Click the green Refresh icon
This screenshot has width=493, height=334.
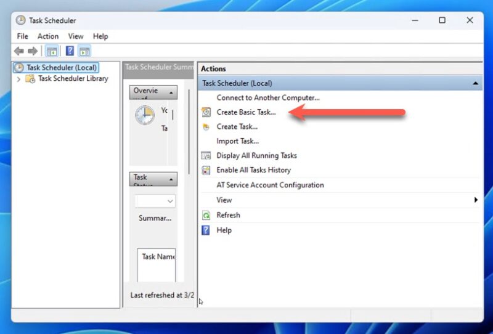click(206, 215)
